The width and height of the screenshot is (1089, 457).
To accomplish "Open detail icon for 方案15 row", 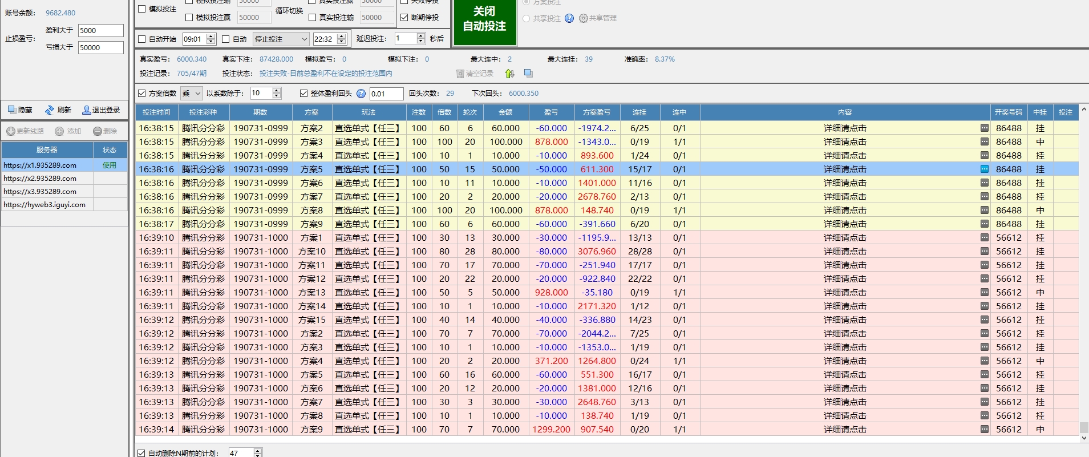I will coord(985,320).
